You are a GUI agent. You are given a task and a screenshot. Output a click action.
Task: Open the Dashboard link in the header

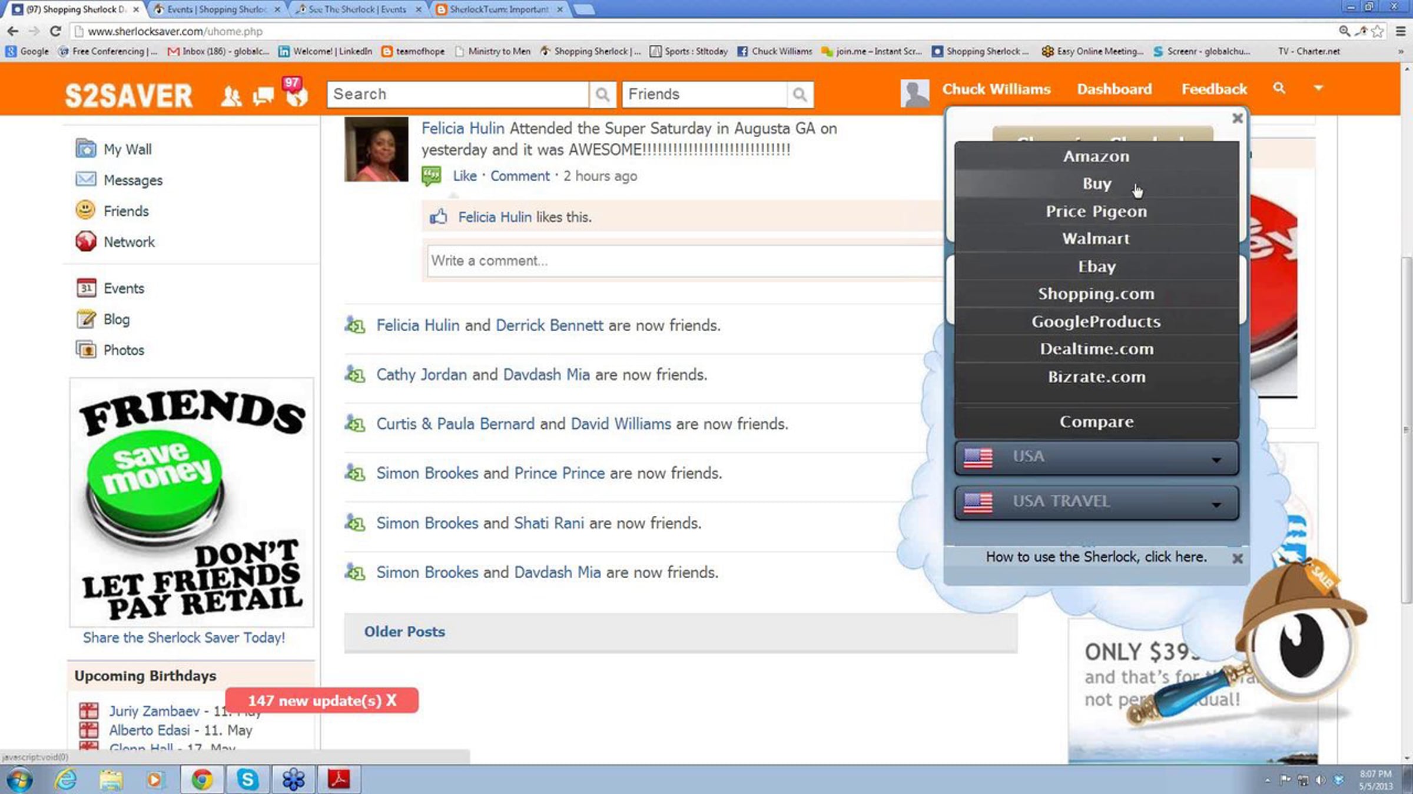tap(1114, 89)
